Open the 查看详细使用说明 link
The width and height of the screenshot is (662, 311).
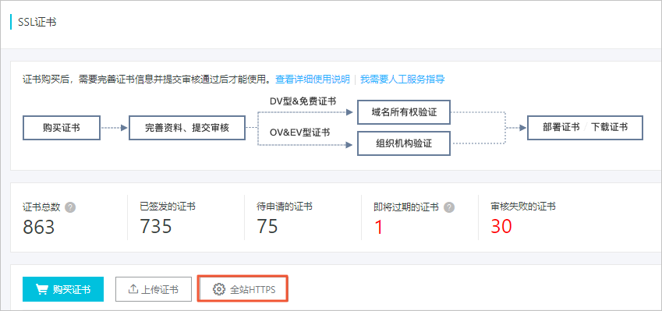(313, 80)
